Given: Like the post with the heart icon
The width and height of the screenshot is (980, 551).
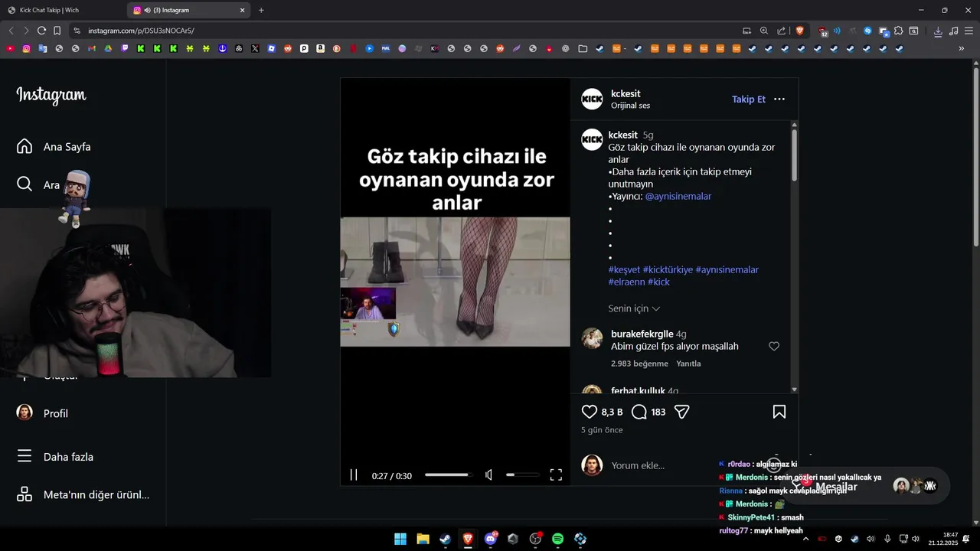Looking at the screenshot, I should pyautogui.click(x=590, y=412).
